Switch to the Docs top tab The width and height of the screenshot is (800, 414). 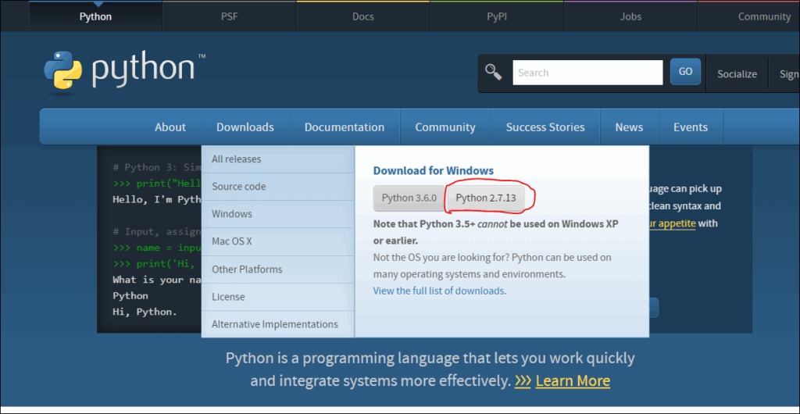362,16
